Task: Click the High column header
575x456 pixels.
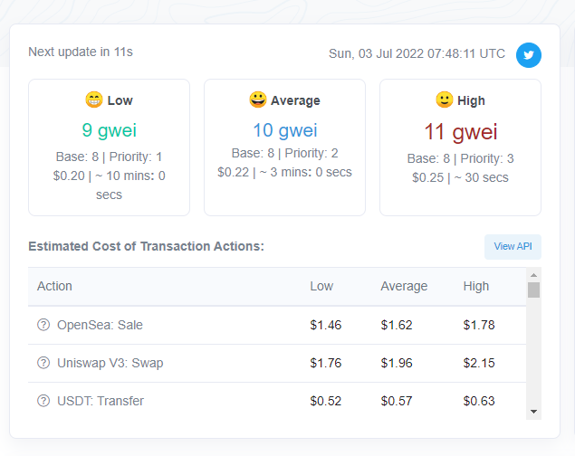Action: pos(476,286)
